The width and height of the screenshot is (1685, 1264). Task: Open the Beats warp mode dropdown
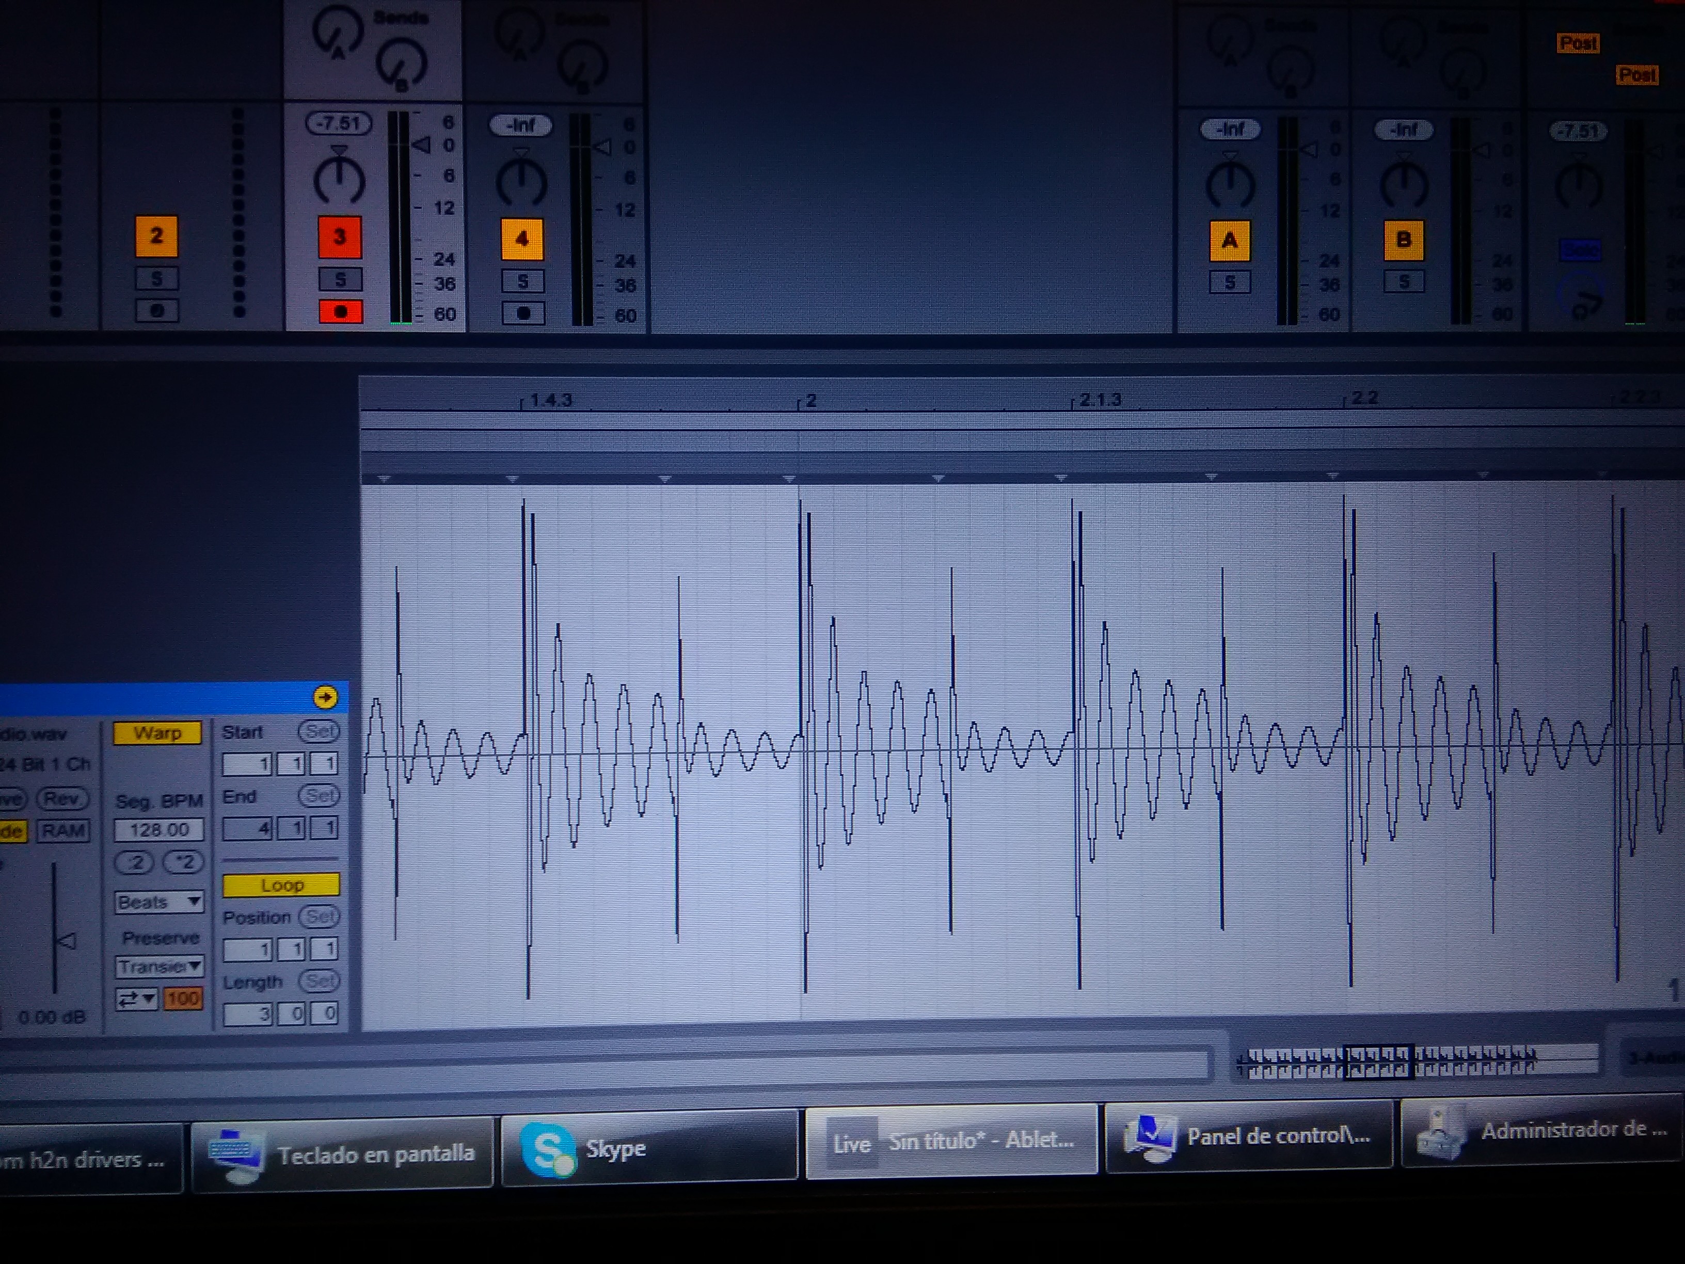[159, 902]
